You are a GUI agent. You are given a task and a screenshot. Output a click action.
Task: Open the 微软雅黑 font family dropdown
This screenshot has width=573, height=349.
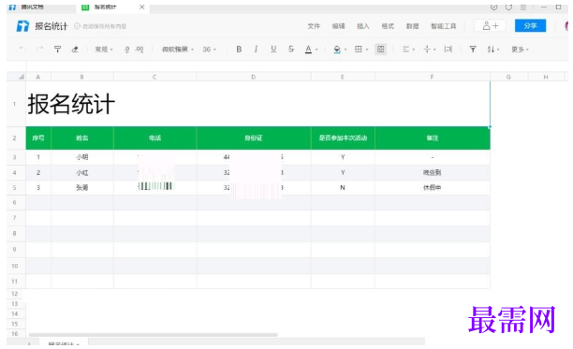178,50
